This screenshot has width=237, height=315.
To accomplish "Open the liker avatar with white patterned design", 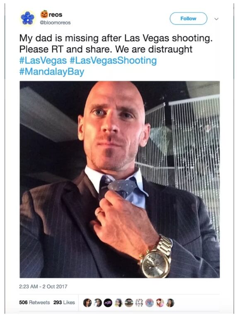I will pos(139,303).
